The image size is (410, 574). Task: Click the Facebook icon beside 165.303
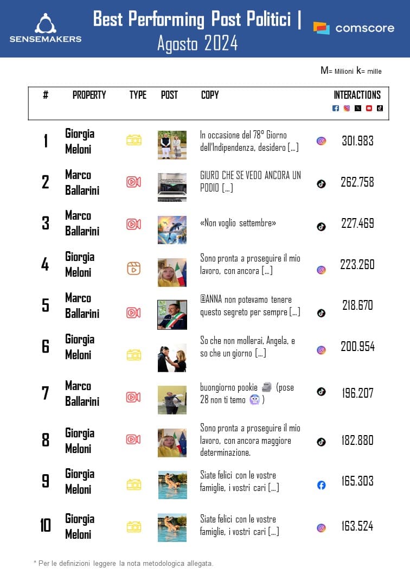321,485
